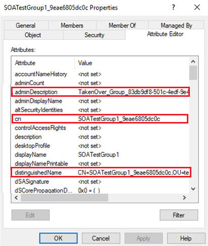The width and height of the screenshot is (208, 246).
Task: Click the horizontal scrollbar thumb
Action: [64, 198]
